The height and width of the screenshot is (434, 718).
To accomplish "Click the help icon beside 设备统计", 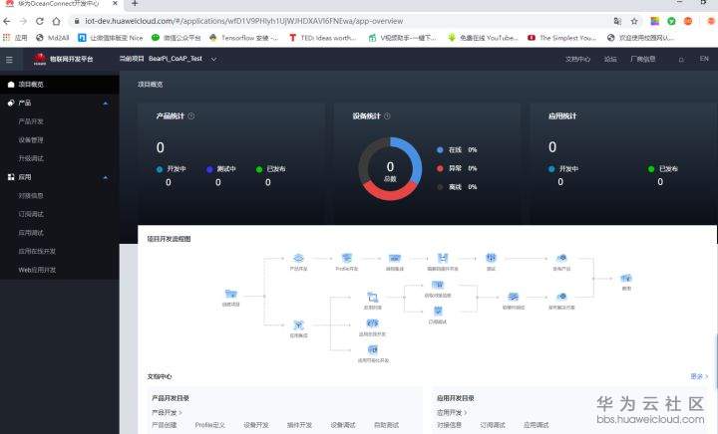I will tap(387, 116).
